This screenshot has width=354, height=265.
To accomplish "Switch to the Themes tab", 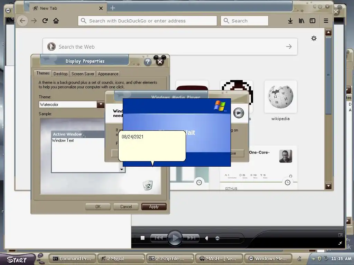I will pyautogui.click(x=43, y=73).
